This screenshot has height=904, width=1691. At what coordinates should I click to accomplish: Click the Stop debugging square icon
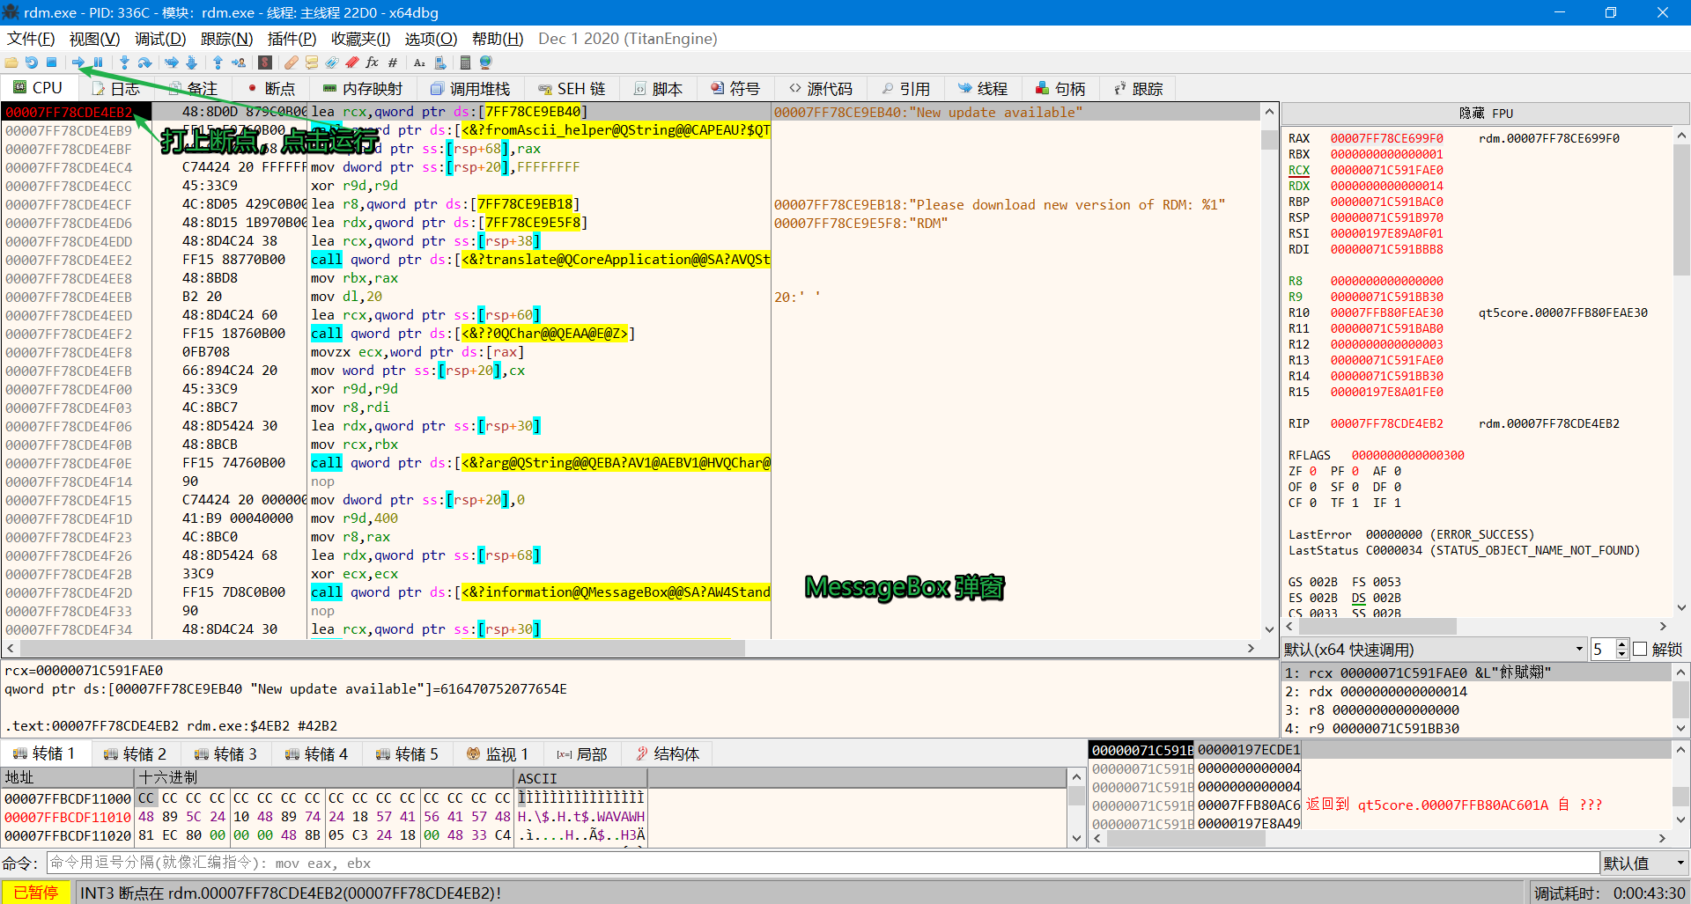pos(52,62)
